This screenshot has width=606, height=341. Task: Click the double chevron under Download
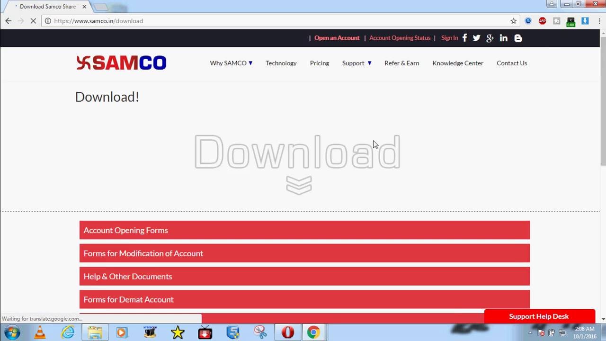point(299,185)
